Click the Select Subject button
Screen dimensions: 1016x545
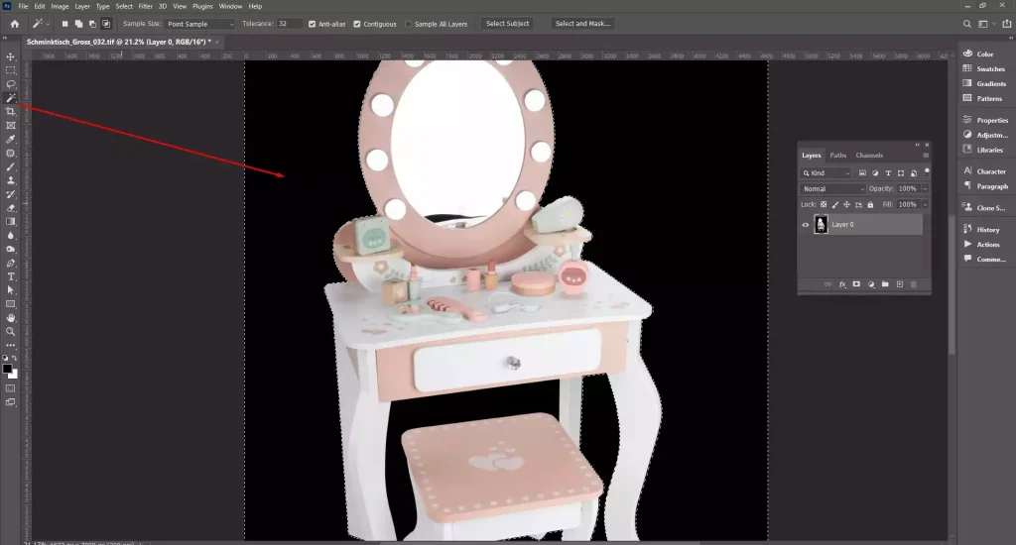coord(508,24)
